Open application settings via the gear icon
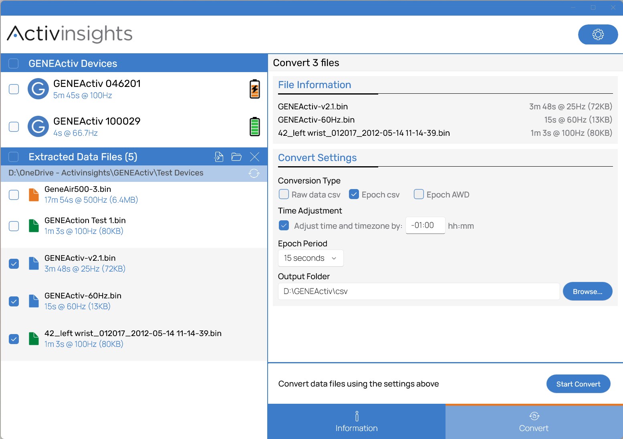Screen dimensions: 623x439 tap(598, 34)
